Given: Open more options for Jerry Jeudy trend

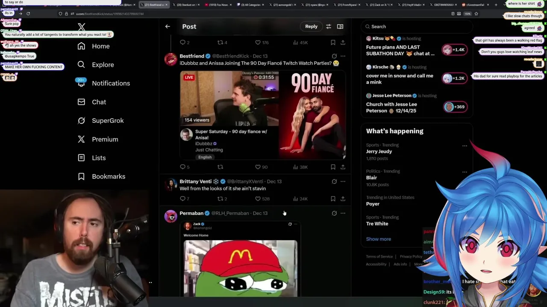Looking at the screenshot, I should (x=465, y=146).
